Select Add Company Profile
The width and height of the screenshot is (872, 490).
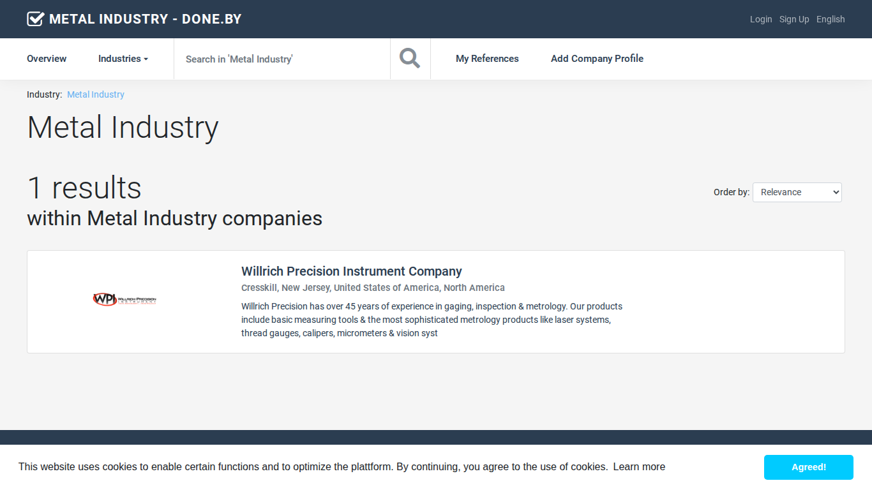597,59
